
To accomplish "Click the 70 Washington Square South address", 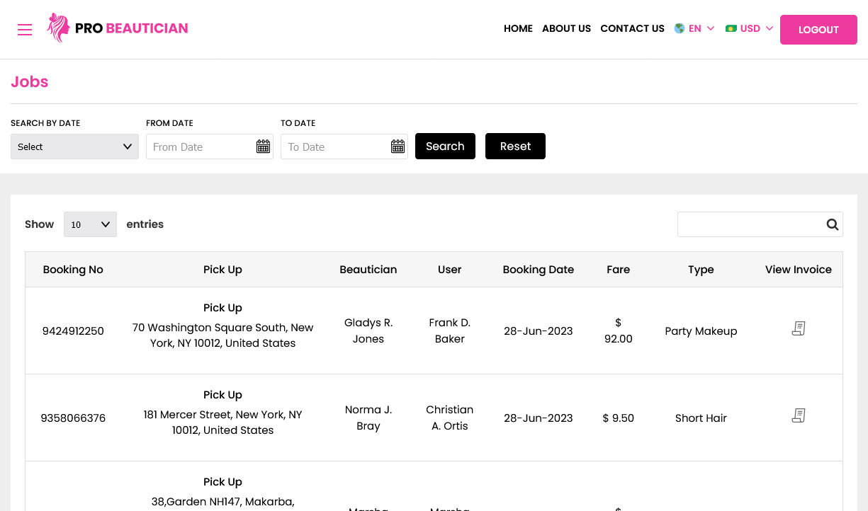I will (x=222, y=335).
